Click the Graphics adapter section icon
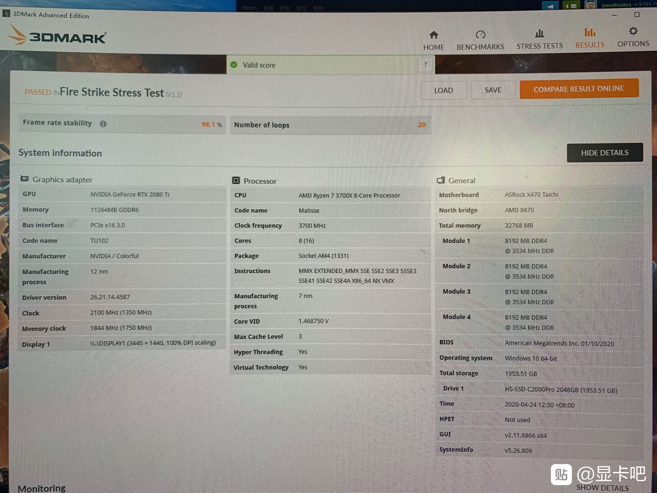This screenshot has height=493, width=657. (25, 179)
